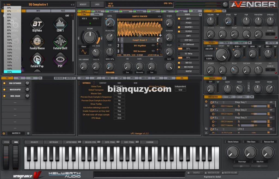Change the Show Tooltip value
Viewport: 279px width, 179px height.
pos(119,104)
